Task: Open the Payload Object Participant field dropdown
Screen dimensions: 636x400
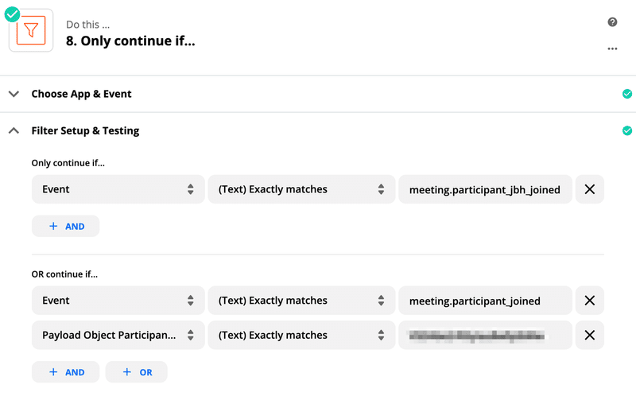Action: (x=118, y=335)
